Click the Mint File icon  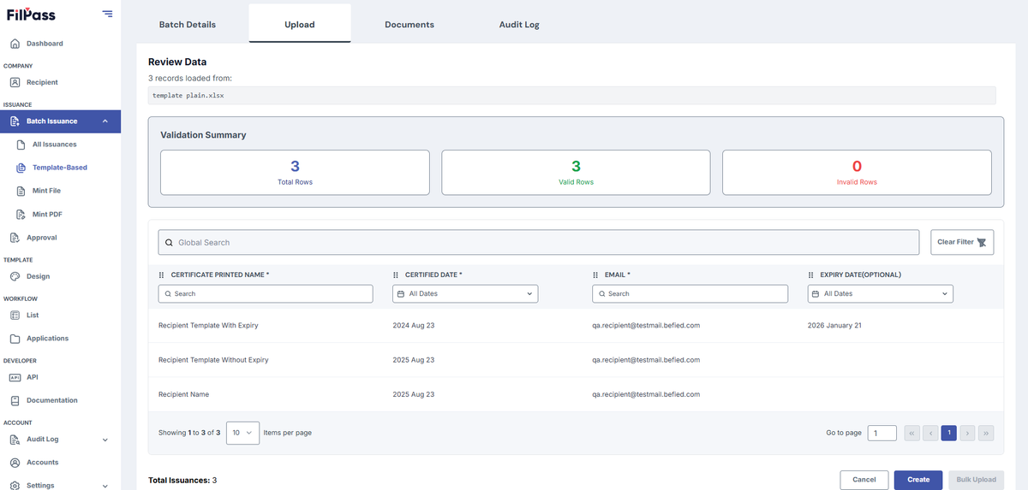point(21,191)
